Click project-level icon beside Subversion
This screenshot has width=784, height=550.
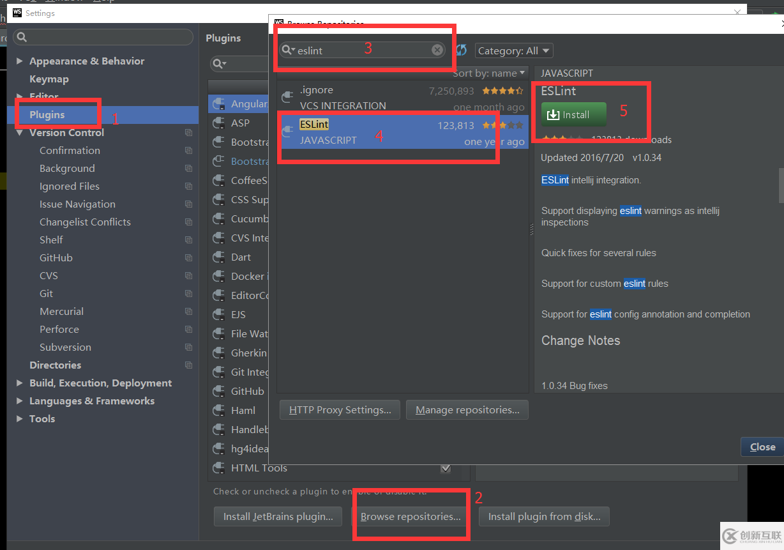pos(188,348)
